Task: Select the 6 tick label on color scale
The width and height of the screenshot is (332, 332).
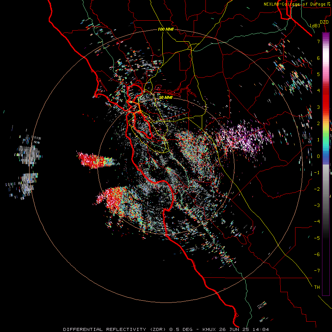Action: tap(318, 58)
